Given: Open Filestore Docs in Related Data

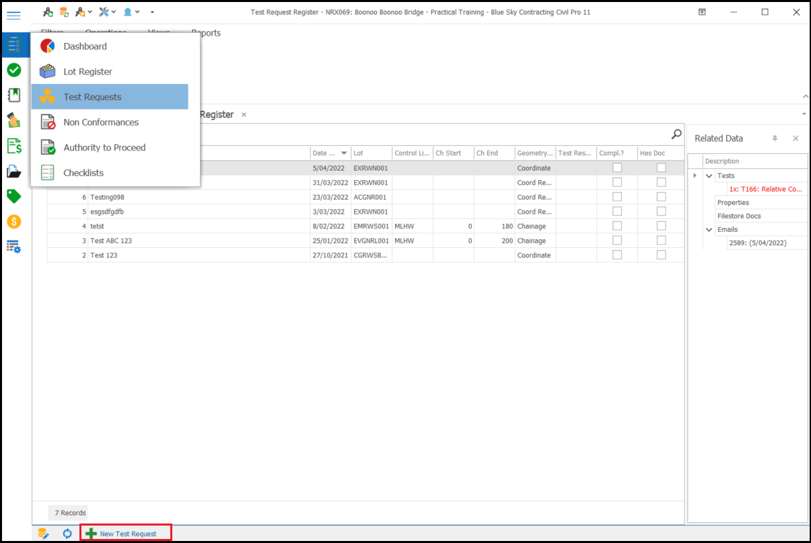Looking at the screenshot, I should point(739,216).
